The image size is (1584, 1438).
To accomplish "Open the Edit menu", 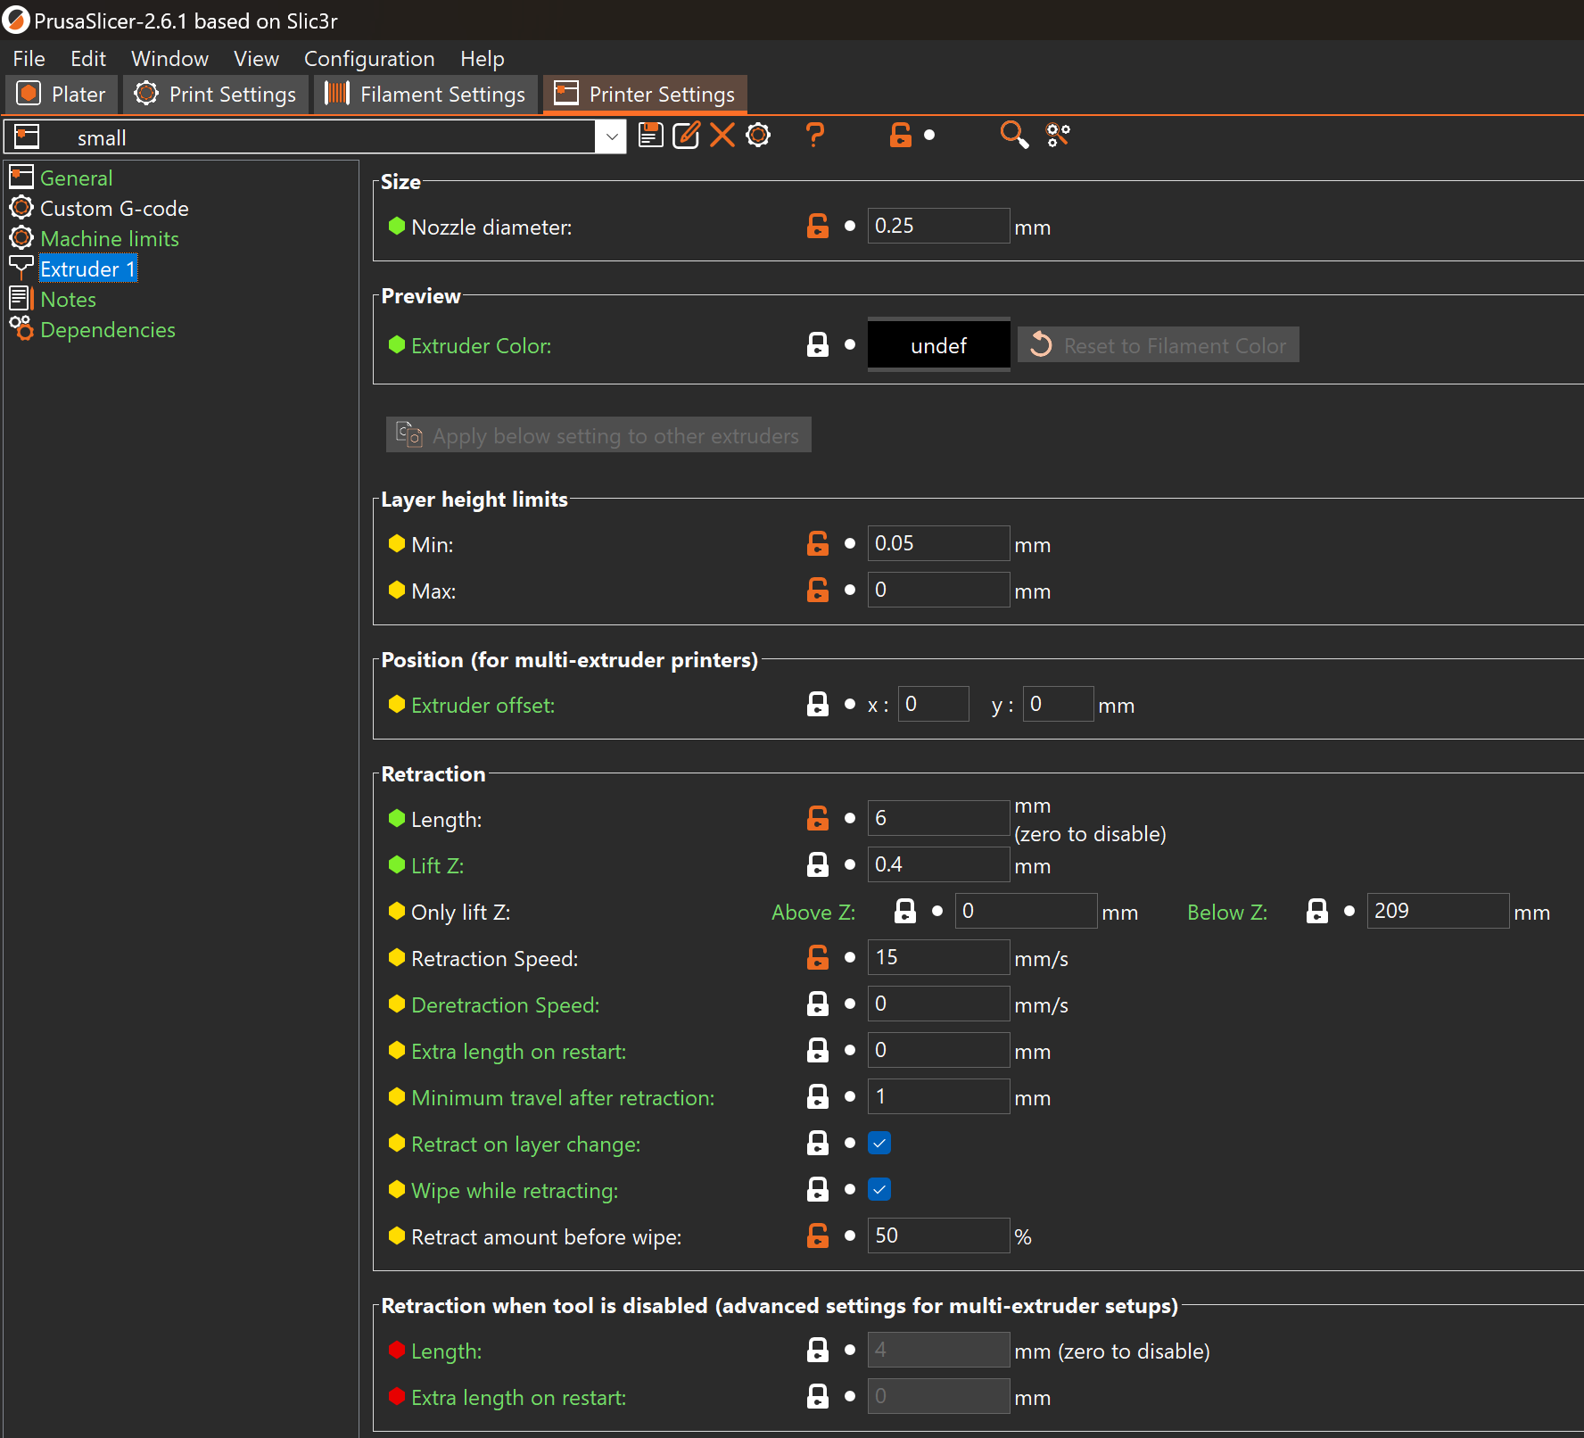I will pos(88,59).
